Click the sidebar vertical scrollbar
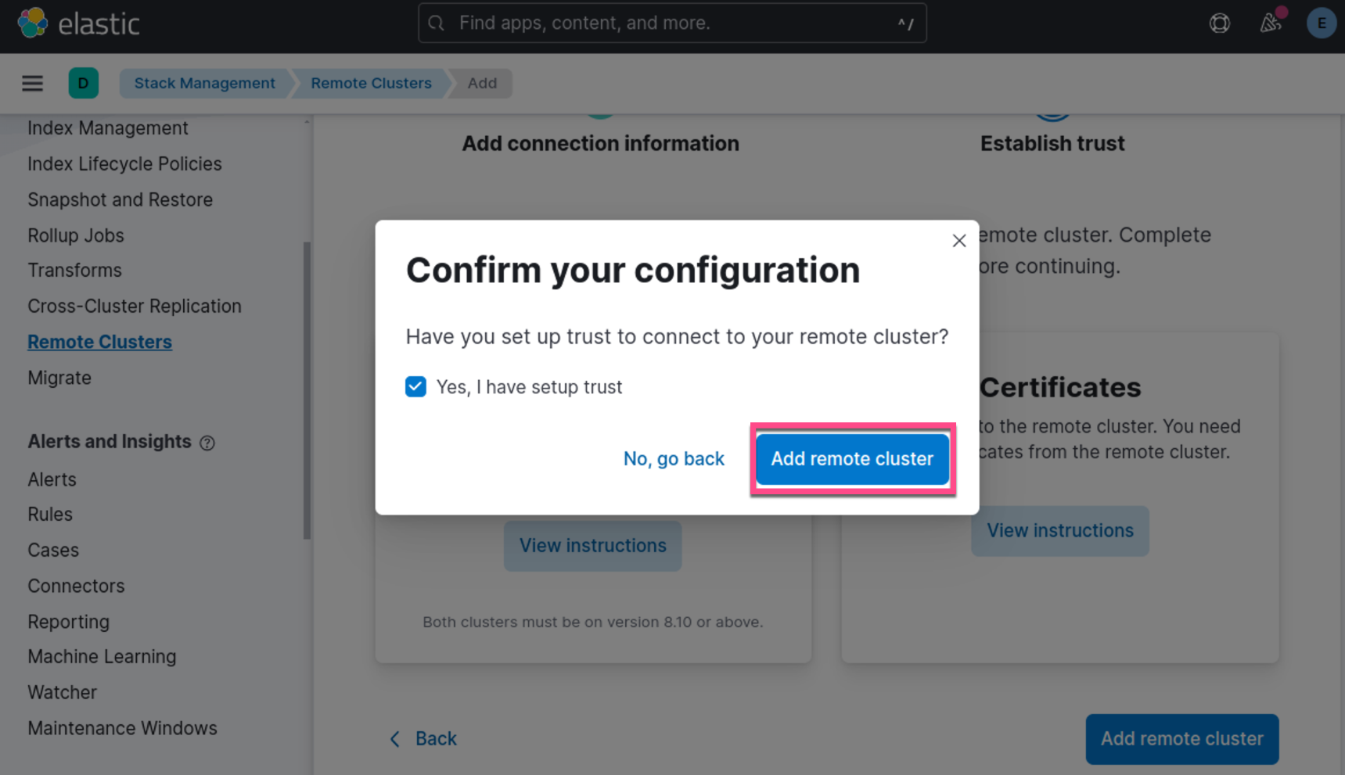This screenshot has width=1345, height=775. [307, 391]
